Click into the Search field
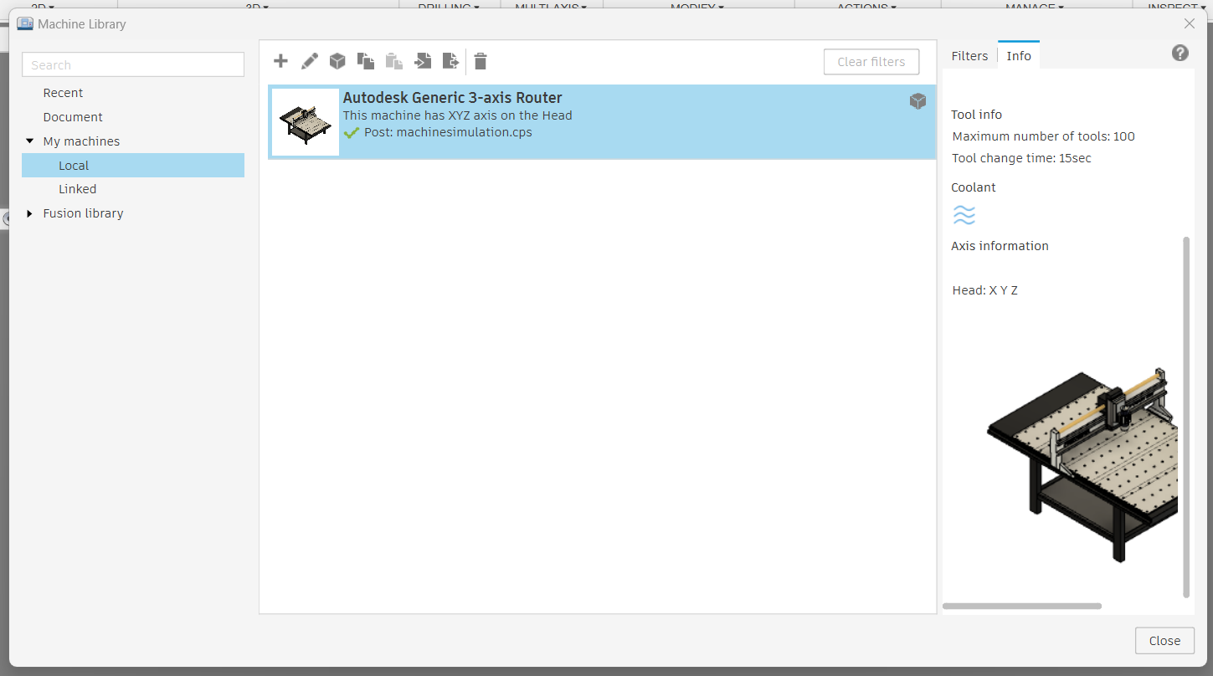 coord(133,64)
